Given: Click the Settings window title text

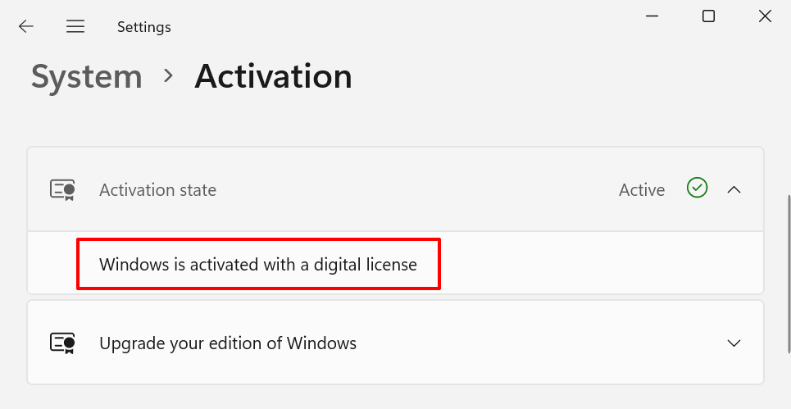Looking at the screenshot, I should (144, 27).
